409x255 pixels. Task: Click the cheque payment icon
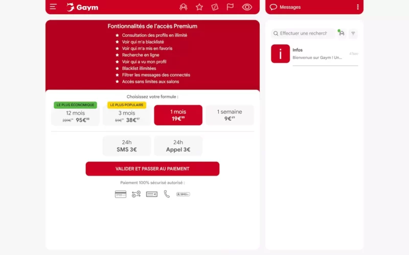[x=151, y=194]
